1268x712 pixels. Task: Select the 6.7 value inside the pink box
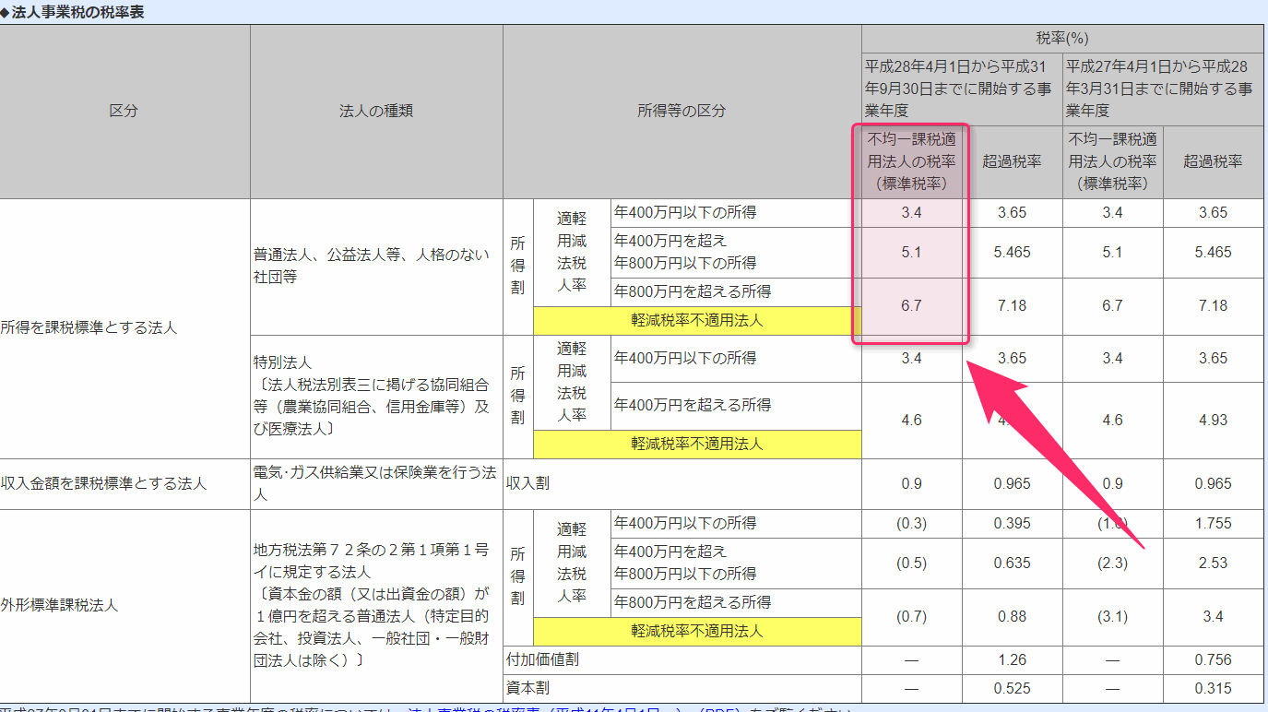coord(911,305)
